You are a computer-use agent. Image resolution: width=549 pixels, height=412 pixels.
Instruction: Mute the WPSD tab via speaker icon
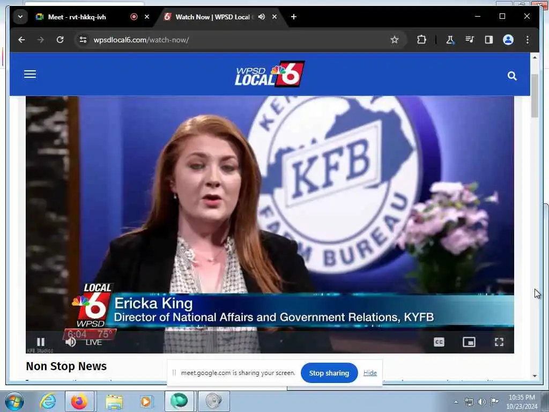(x=262, y=17)
